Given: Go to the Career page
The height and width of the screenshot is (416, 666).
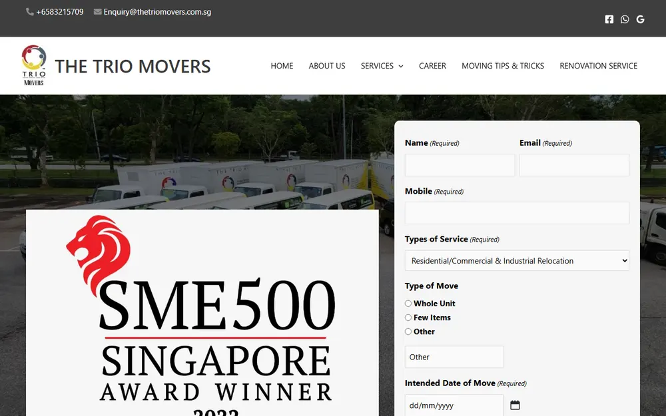Looking at the screenshot, I should coord(432,66).
